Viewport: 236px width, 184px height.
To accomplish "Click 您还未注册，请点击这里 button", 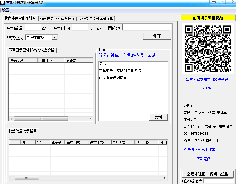I will coord(208,174).
